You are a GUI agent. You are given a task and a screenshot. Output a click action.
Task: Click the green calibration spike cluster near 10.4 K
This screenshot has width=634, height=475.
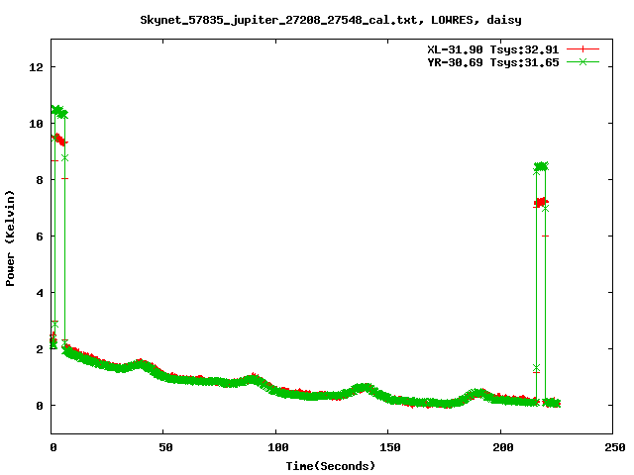tap(59, 112)
